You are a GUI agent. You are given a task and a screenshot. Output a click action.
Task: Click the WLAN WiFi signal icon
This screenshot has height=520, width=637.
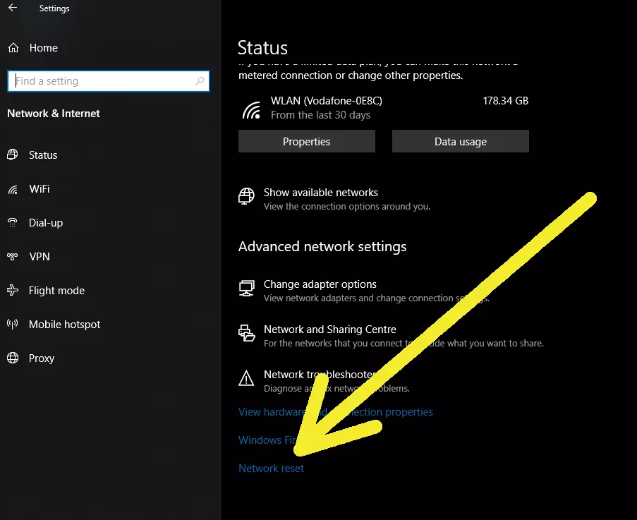point(251,110)
